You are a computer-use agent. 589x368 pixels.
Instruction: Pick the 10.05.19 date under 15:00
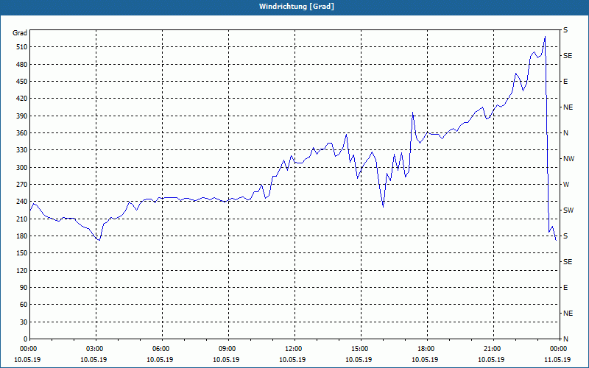(359, 360)
